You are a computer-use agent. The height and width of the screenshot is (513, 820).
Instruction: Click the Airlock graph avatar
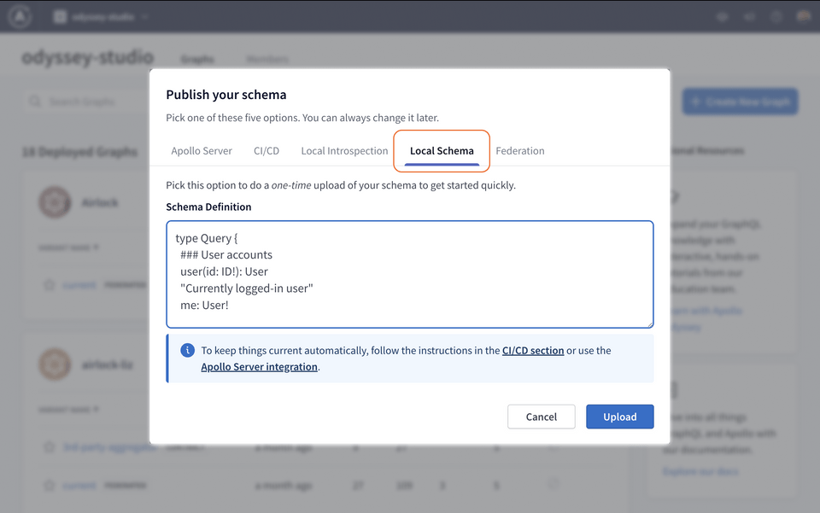(54, 202)
